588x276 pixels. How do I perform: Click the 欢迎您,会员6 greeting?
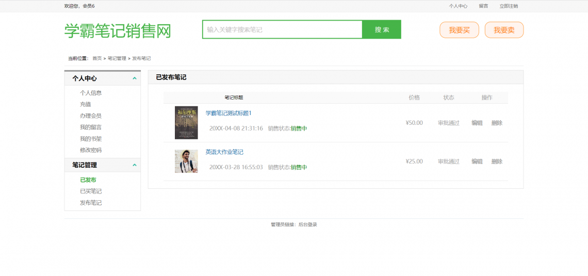pos(79,6)
